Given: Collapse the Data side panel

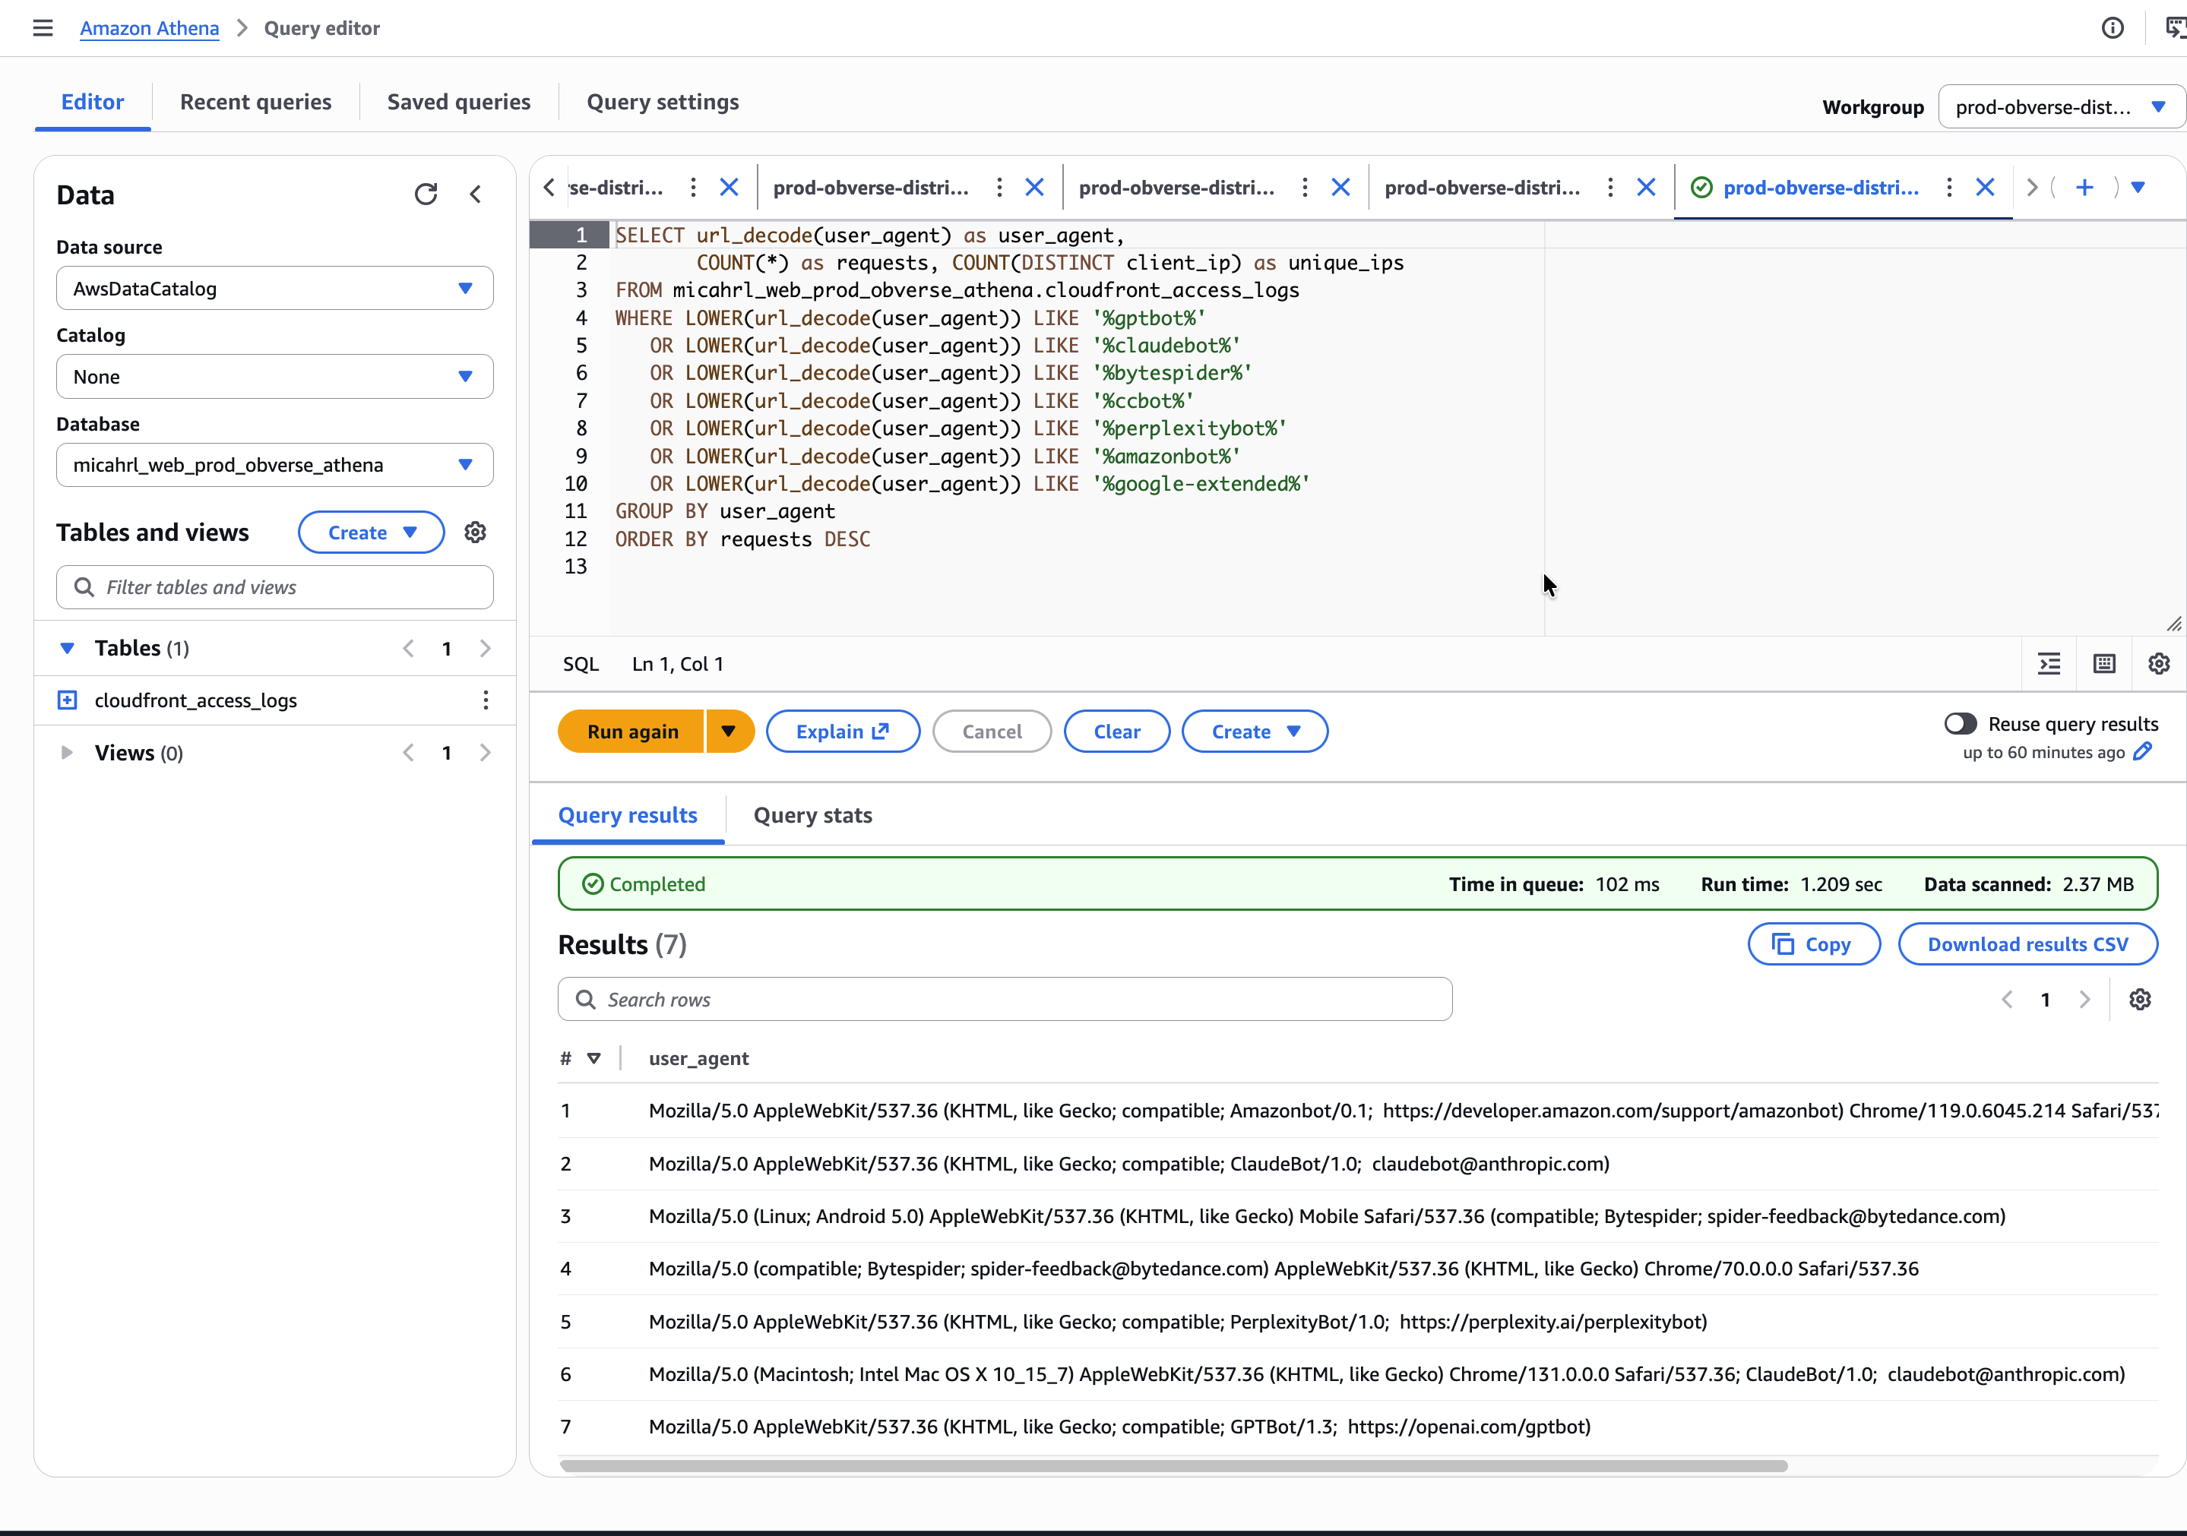Looking at the screenshot, I should (x=475, y=194).
